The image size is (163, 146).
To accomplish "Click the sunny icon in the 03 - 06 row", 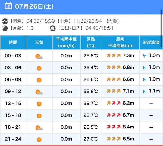I will point(39,68).
